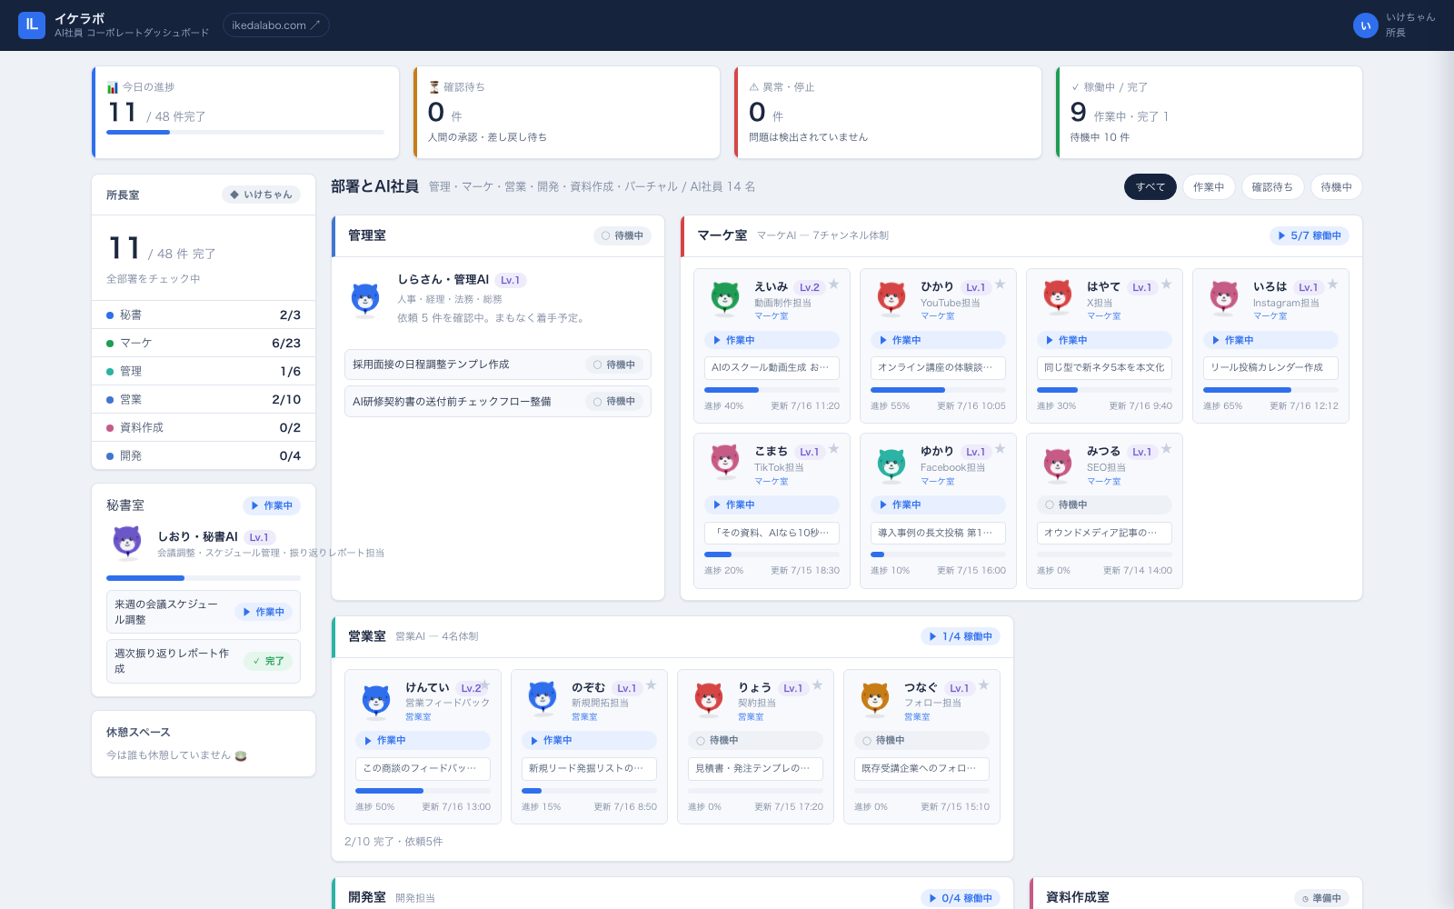Click the user avatar い icon
This screenshot has height=909, width=1454.
pos(1365,25)
